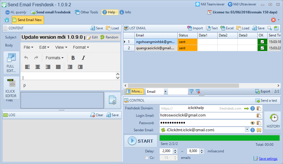Open the Help menu
283x164 pixels.
(x=110, y=12)
